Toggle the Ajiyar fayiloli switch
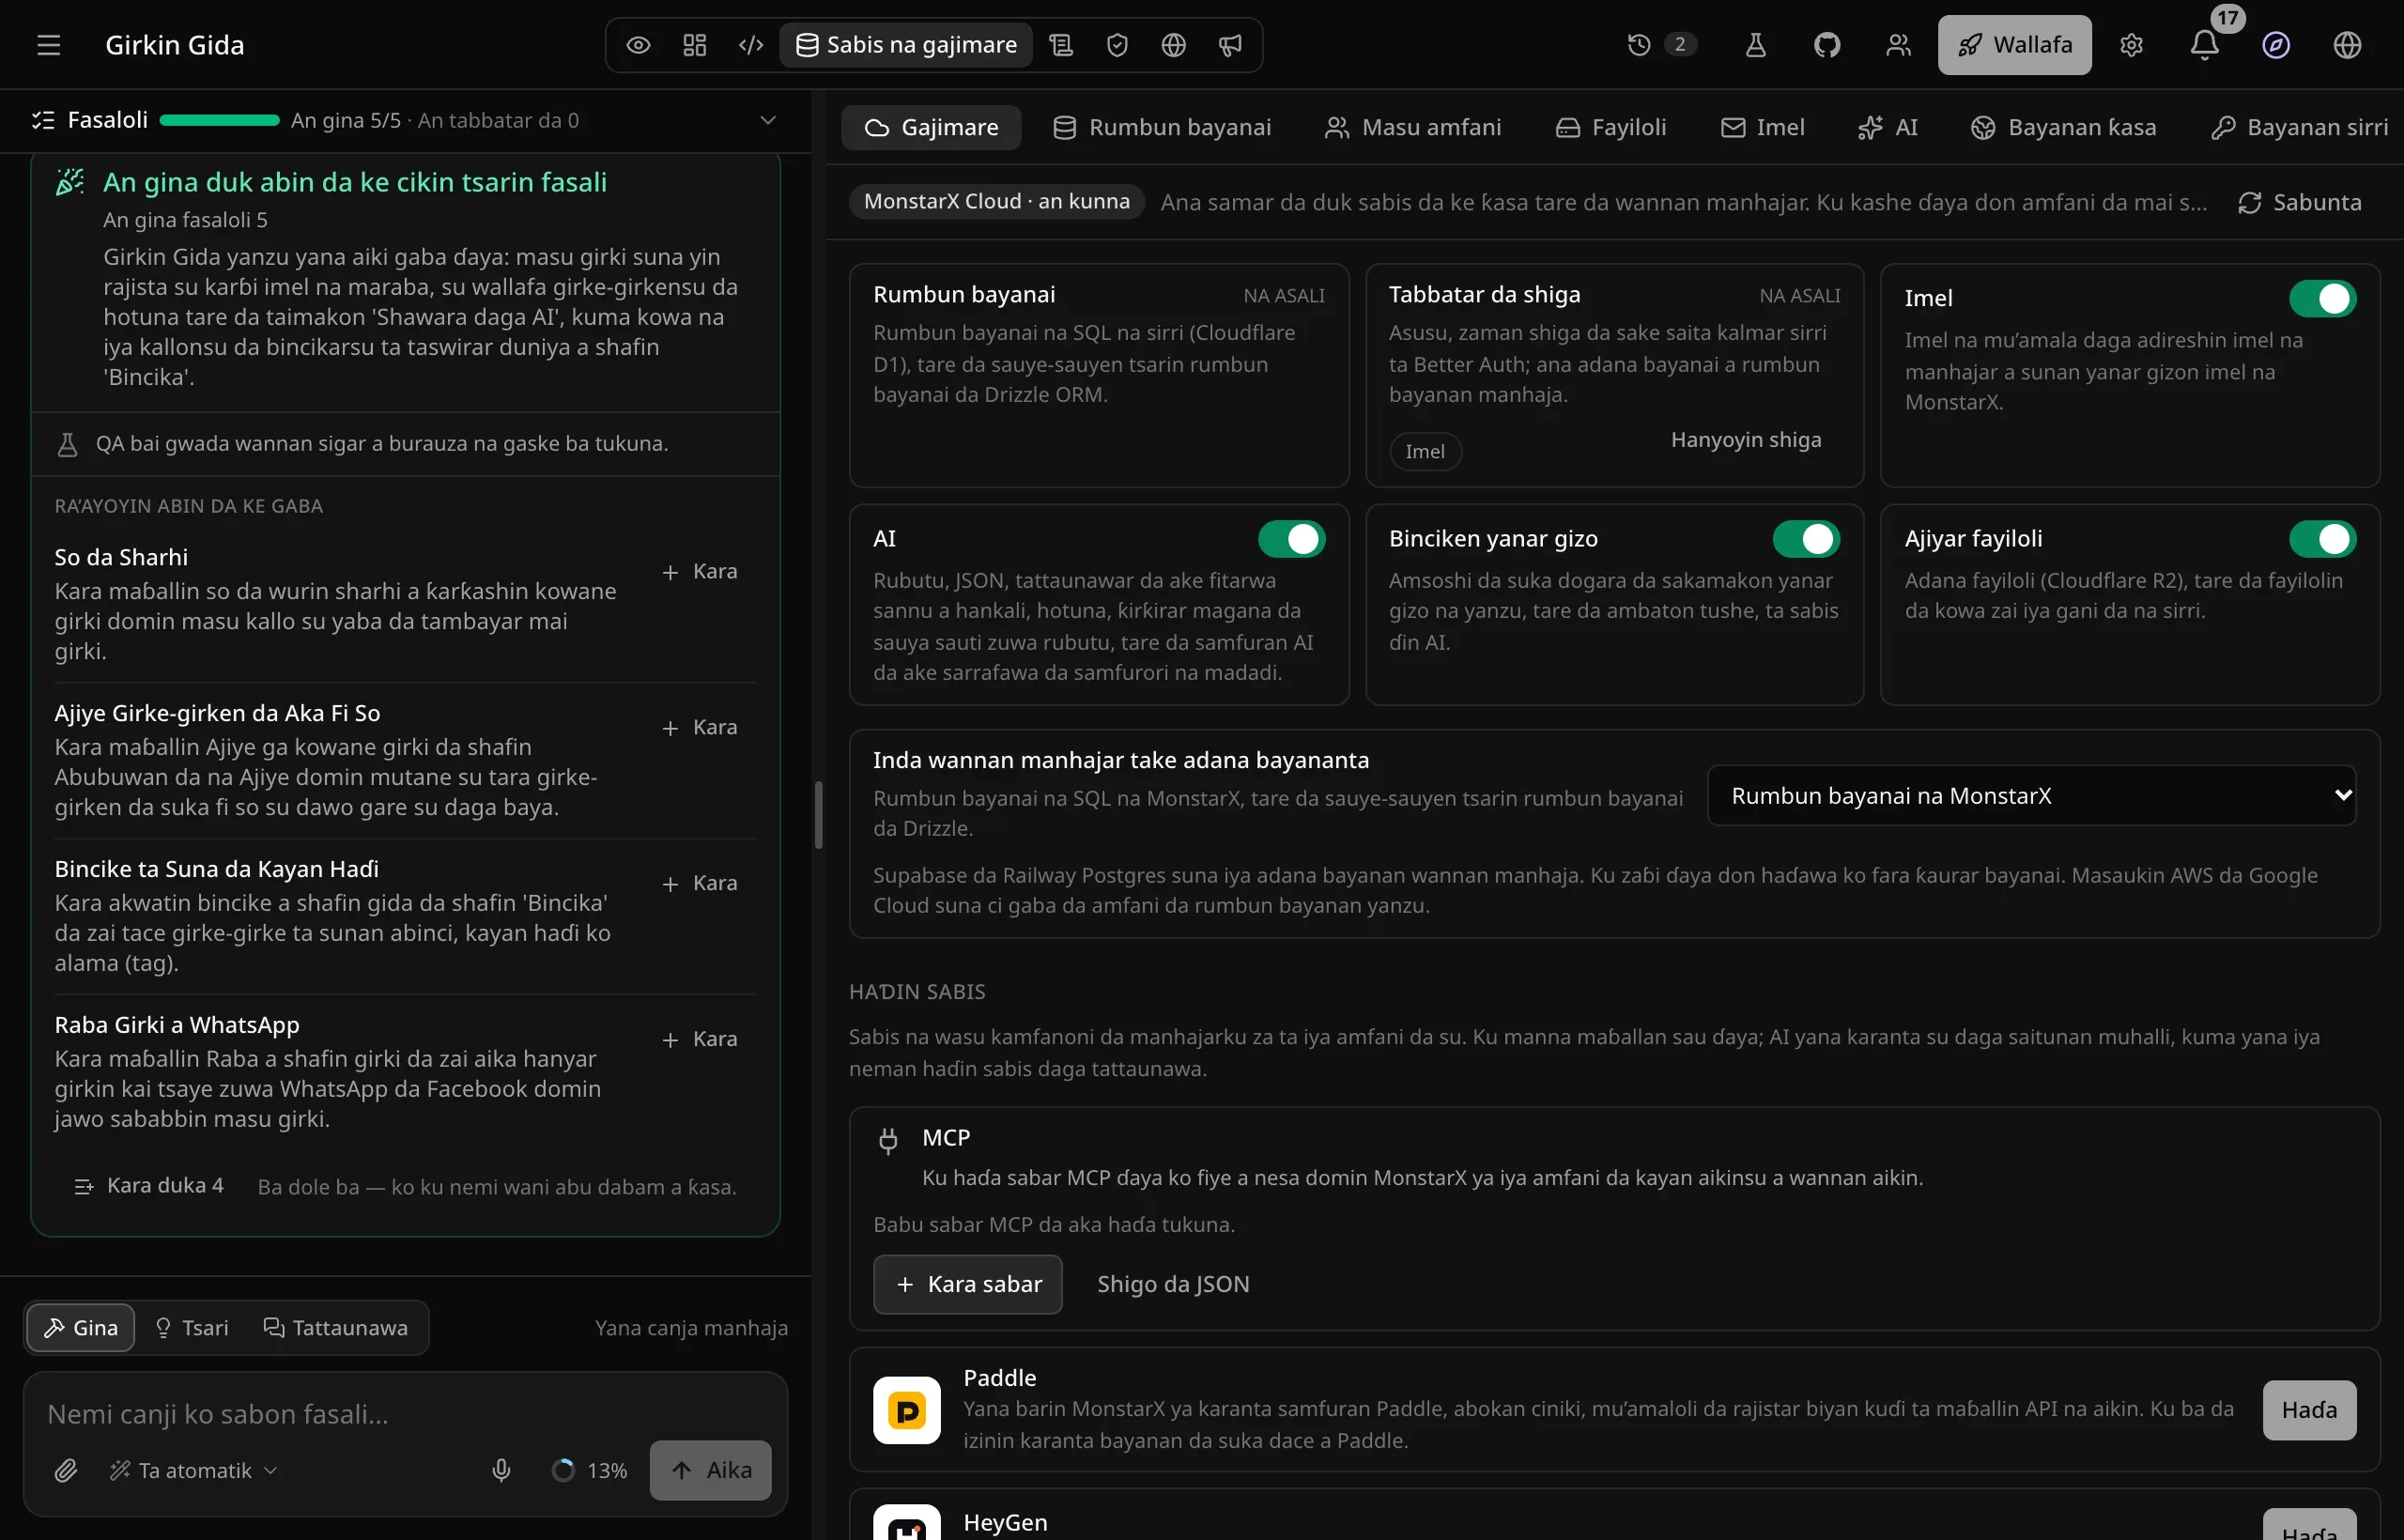This screenshot has height=1540, width=2404. coord(2322,539)
